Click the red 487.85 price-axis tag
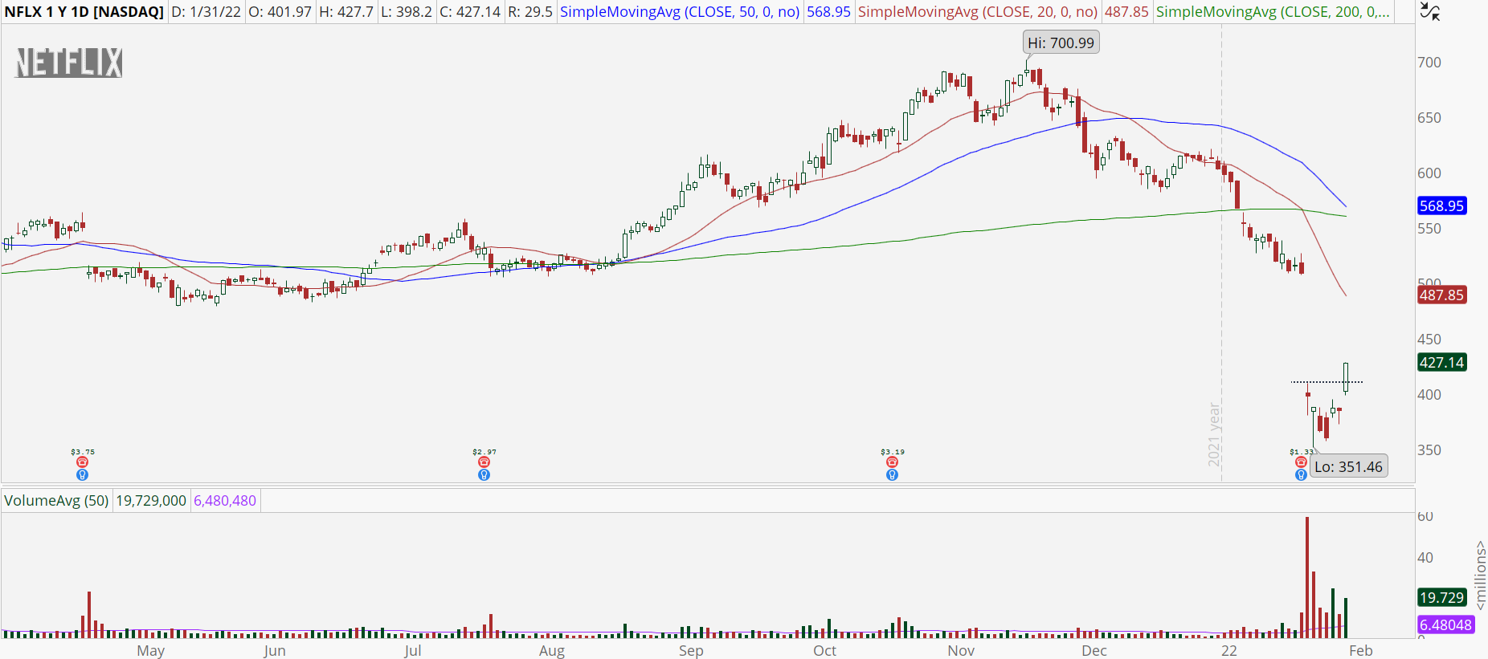 (1442, 295)
